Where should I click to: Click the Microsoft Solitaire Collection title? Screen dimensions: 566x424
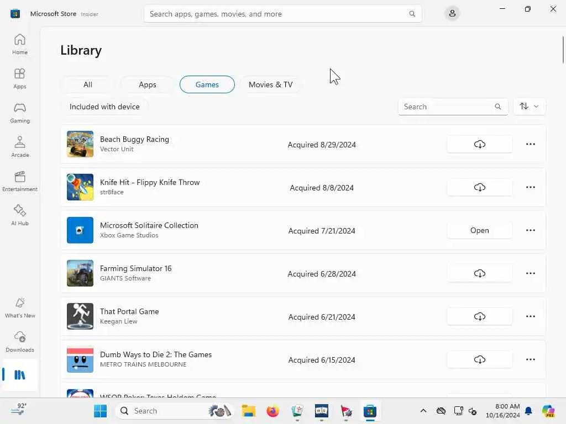(x=149, y=225)
